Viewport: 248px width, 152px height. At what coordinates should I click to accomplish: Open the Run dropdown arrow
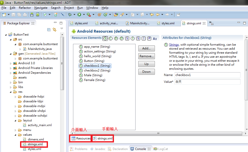pyautogui.click(x=84, y=15)
